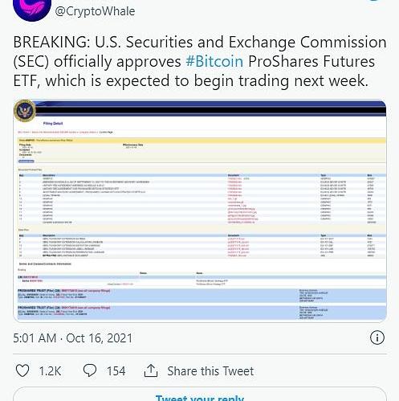The image size is (399, 401).
Task: Open the 154 replies count
Action: click(x=116, y=371)
